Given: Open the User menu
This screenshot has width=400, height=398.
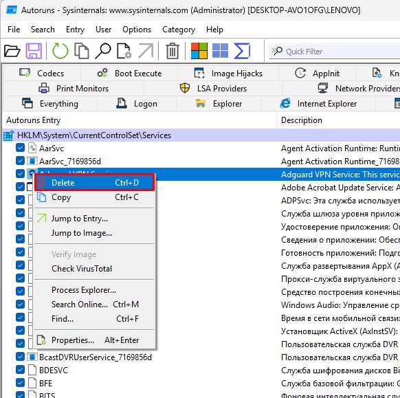Looking at the screenshot, I should (103, 30).
